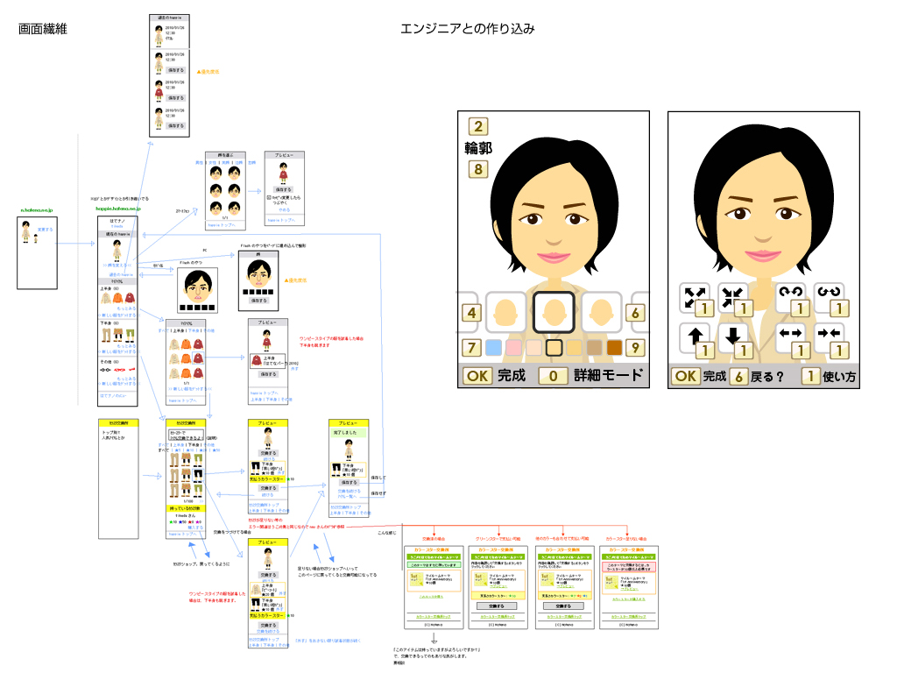Viewport: 897px width, 673px height.
Task: Pick the pink skin color swatch
Action: tap(513, 347)
